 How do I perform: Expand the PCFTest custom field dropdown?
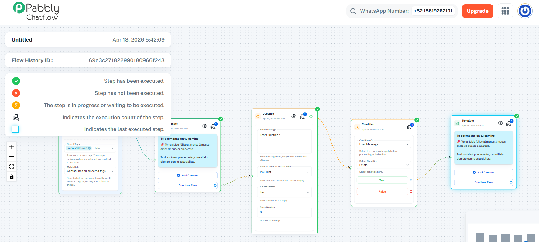pyautogui.click(x=284, y=172)
